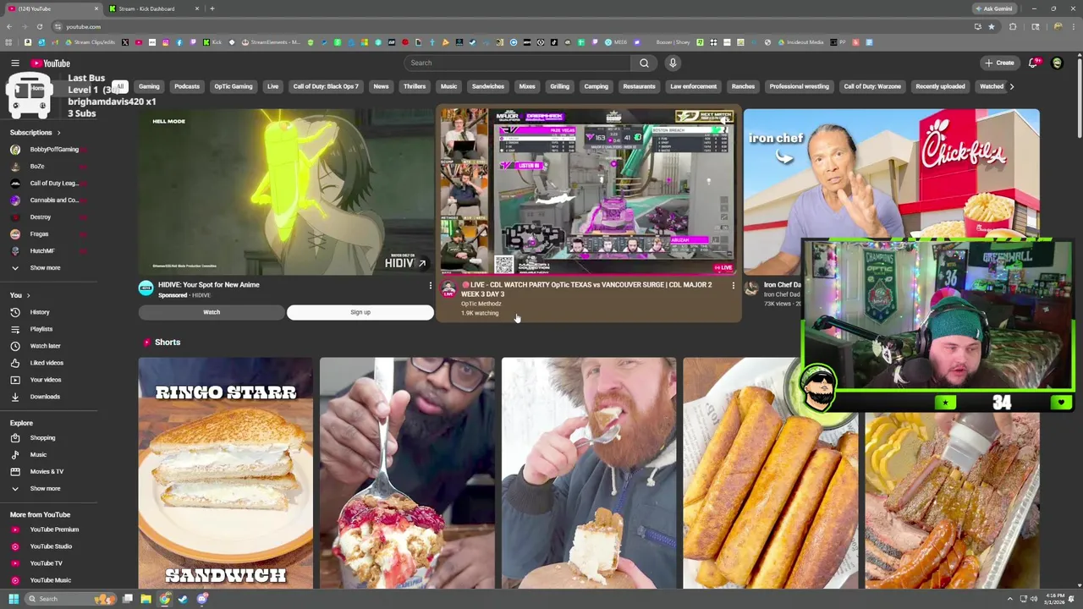Open Fragas subscription channel
1083x609 pixels.
tap(39, 234)
